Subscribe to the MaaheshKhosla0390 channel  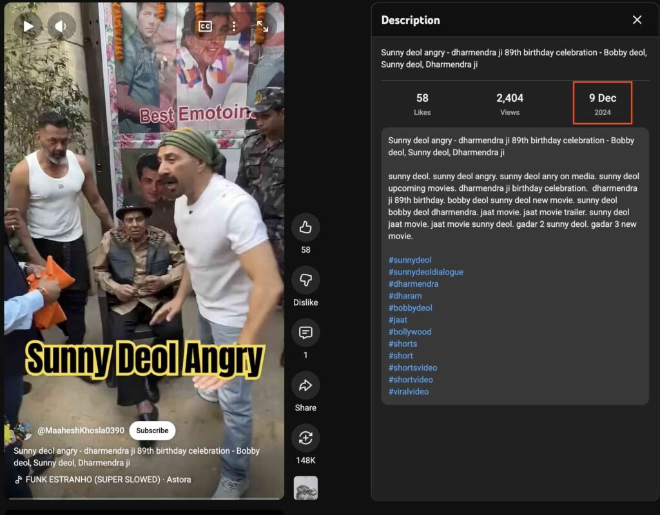pos(152,431)
